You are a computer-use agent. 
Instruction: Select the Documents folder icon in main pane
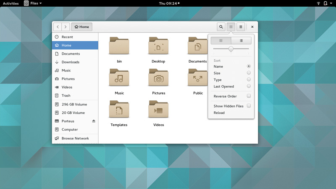[197, 46]
